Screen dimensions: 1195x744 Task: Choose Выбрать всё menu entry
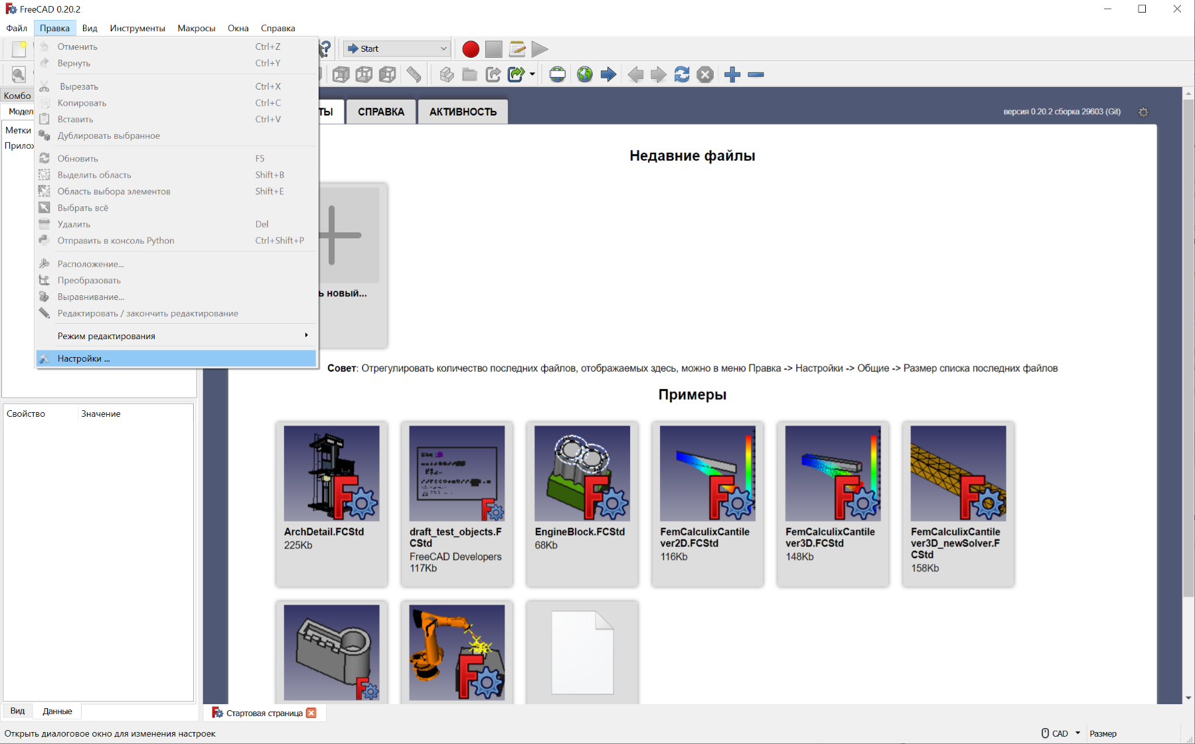[x=177, y=208]
